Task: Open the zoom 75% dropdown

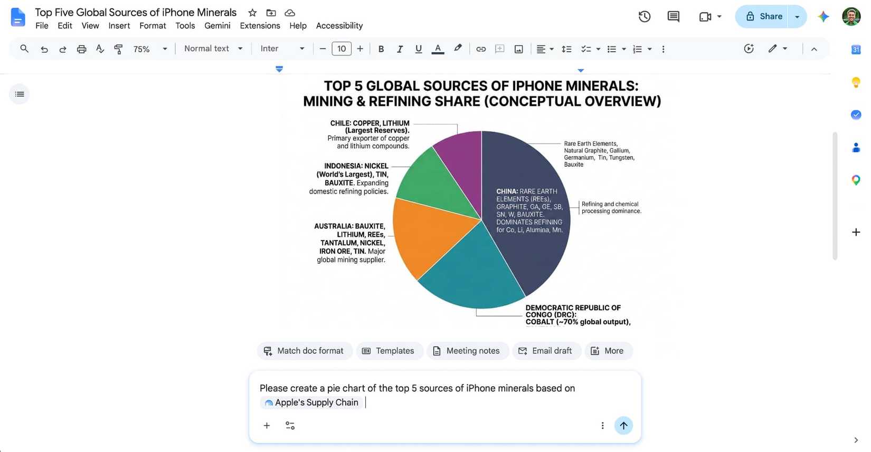Action: click(x=150, y=49)
